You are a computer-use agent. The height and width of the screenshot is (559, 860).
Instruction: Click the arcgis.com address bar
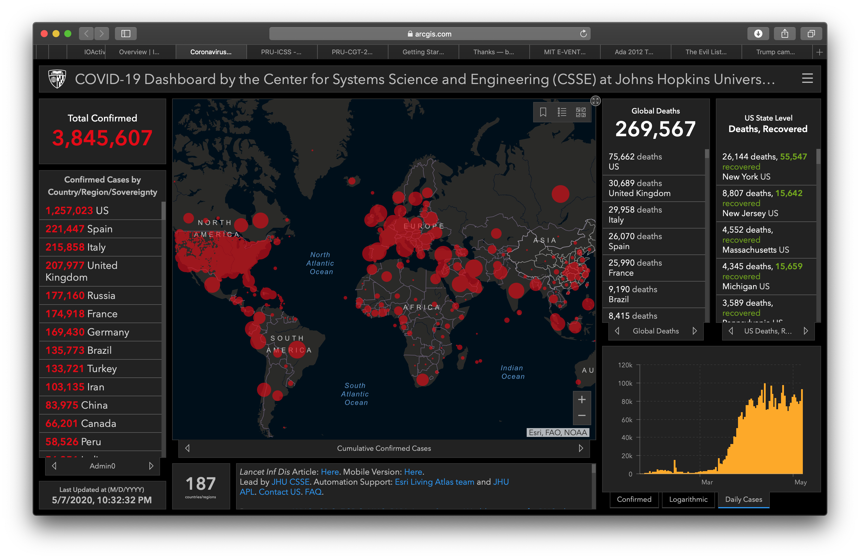[x=430, y=34]
